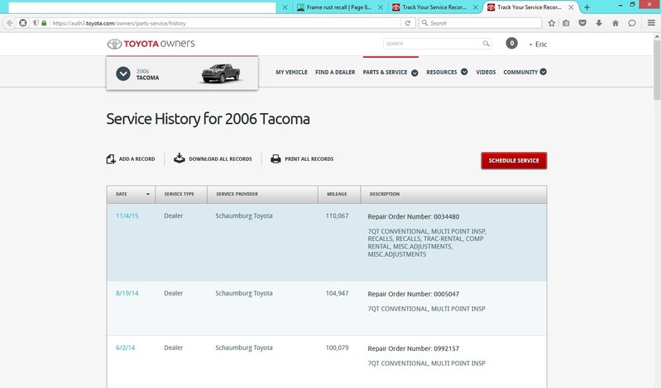
Task: Open the chat speech bubble icon
Action: 632,23
